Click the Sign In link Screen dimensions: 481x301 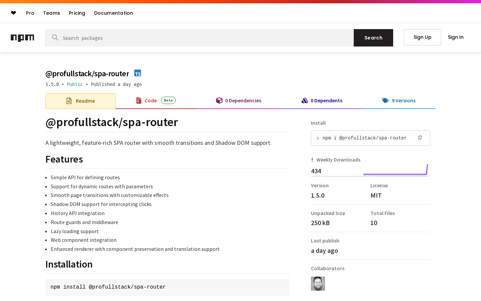(456, 37)
